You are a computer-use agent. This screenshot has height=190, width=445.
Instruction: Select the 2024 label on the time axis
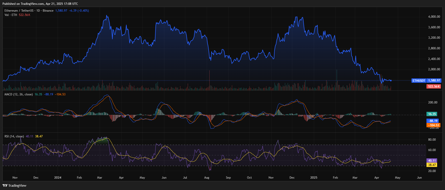coord(58,178)
